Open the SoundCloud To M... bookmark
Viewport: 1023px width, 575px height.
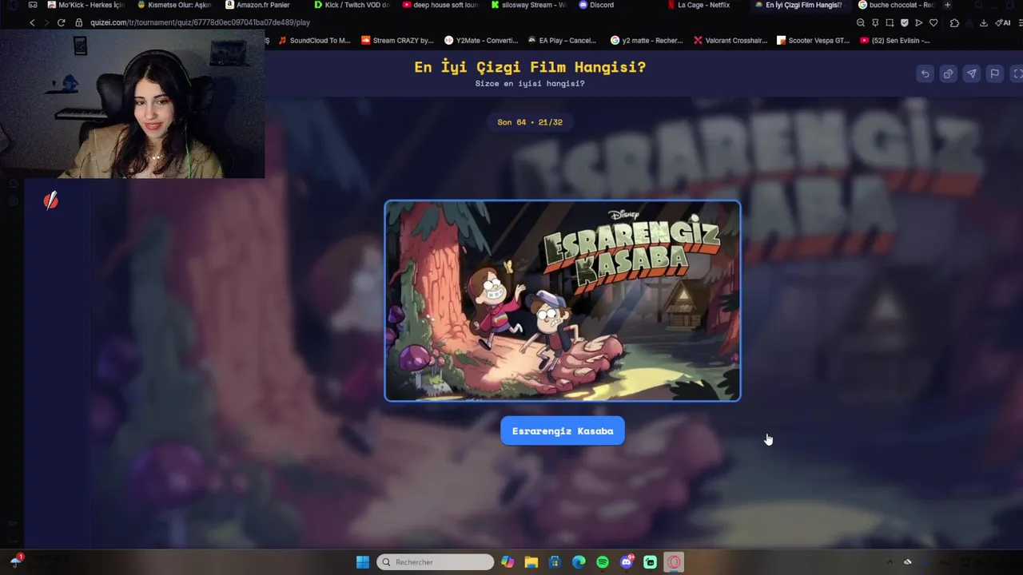[x=313, y=40]
